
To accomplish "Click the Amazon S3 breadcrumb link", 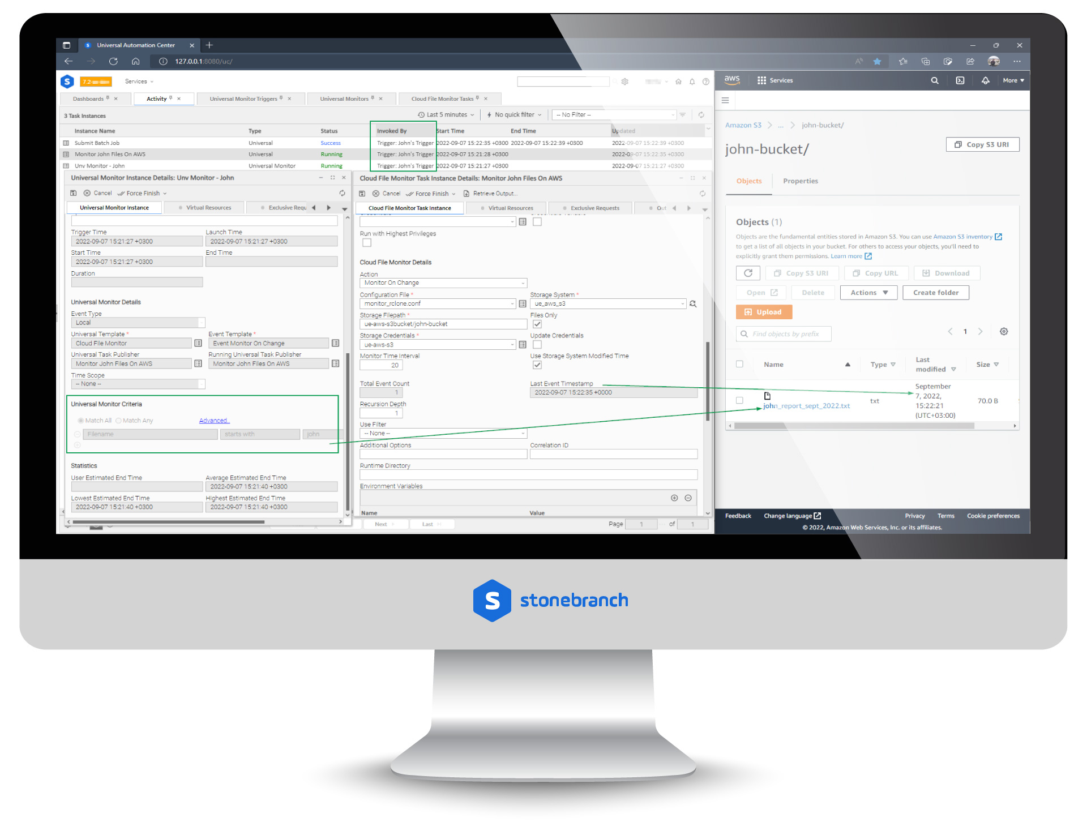I will pos(743,125).
